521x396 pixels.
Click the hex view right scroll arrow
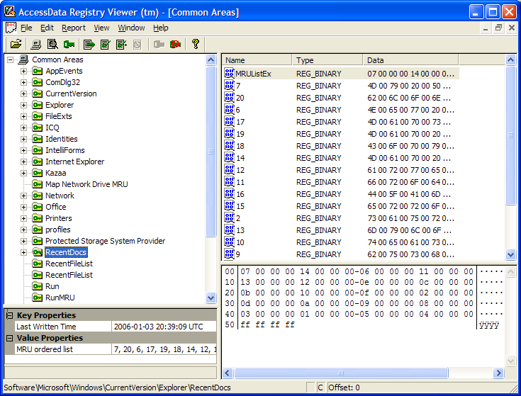tap(498, 373)
